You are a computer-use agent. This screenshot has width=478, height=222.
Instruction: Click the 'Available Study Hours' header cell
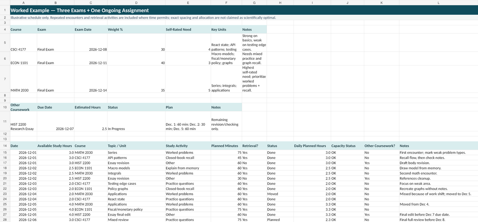coord(55,146)
